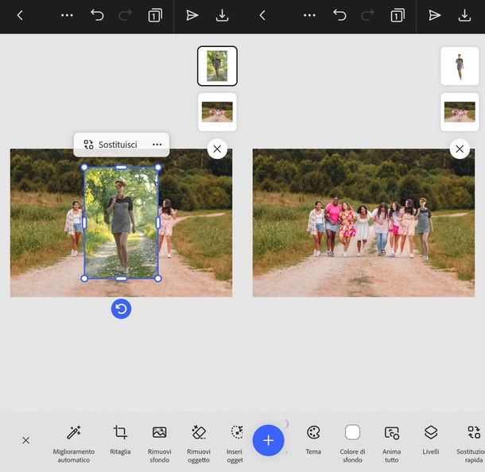Select group photo layer thumbnail, right screen
485x472 pixels.
[460, 112]
